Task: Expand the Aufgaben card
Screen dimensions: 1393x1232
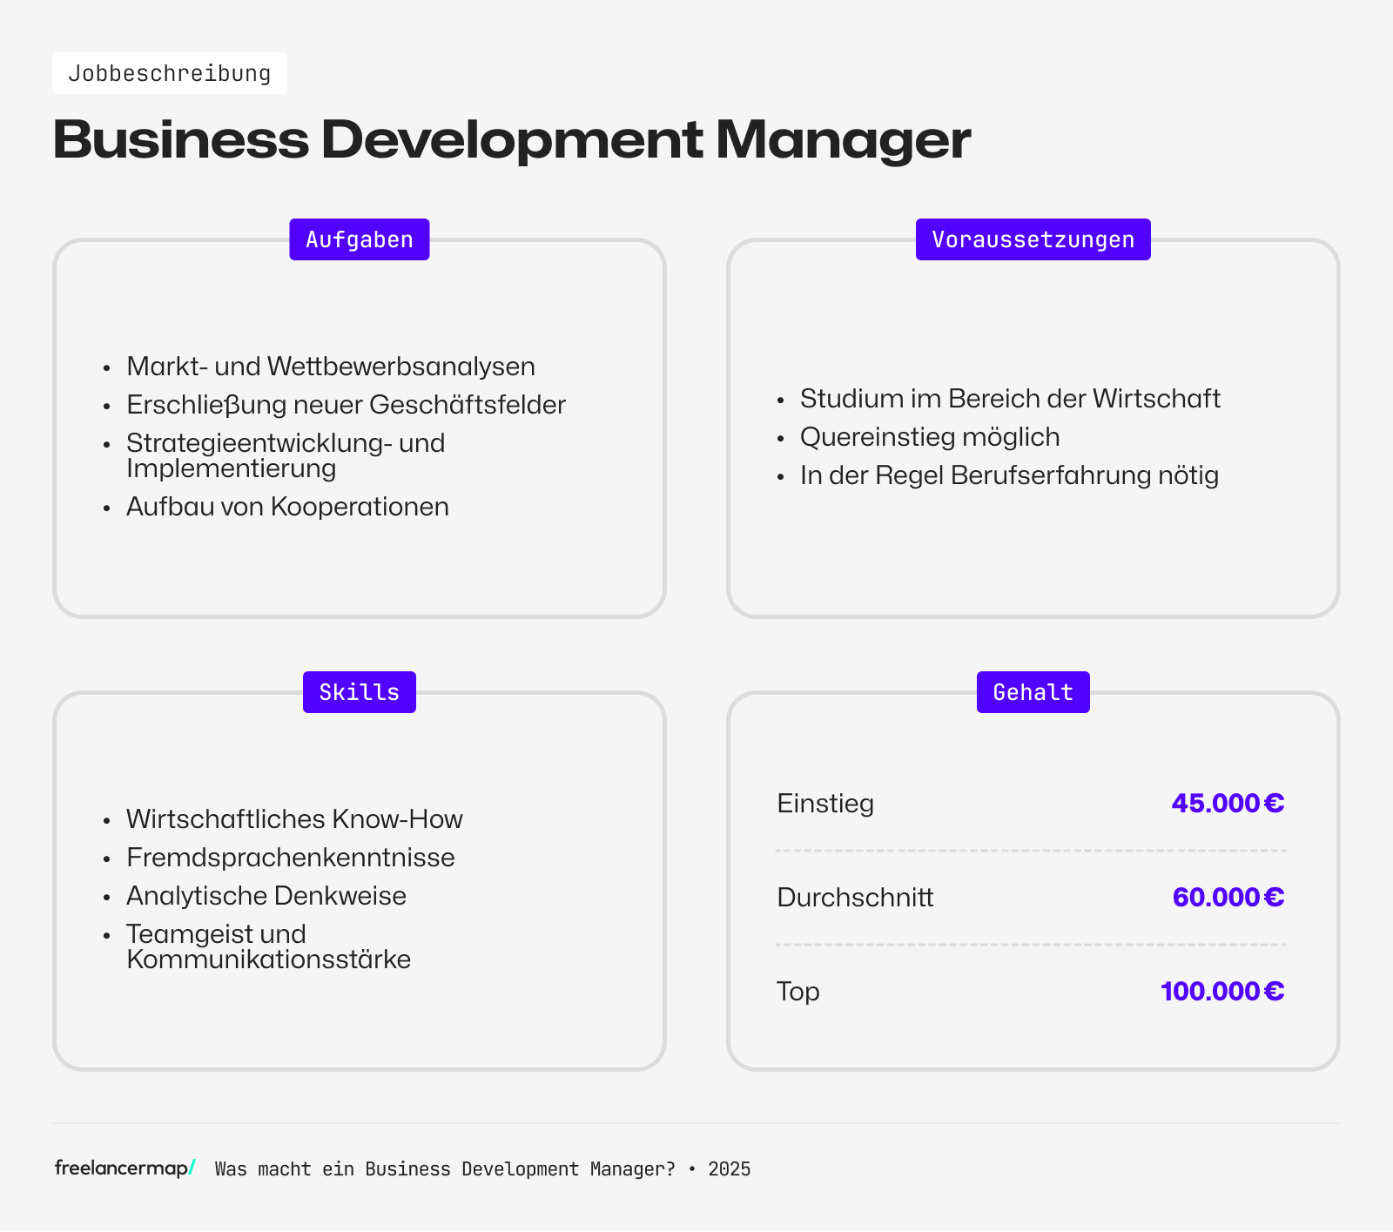Action: (359, 427)
